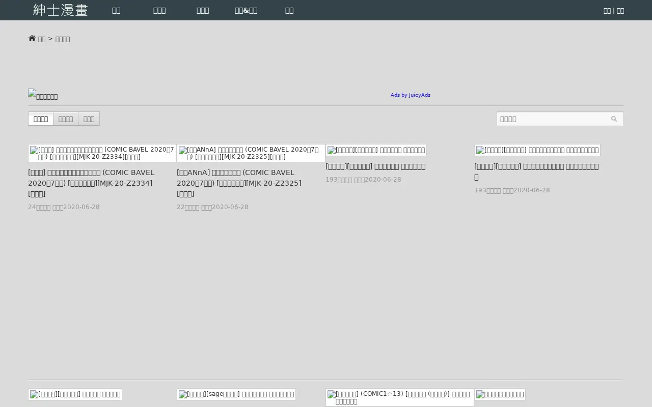Open the 193-page entry whose title wraps onto two lines
This screenshot has width=652, height=407.
coord(536,171)
